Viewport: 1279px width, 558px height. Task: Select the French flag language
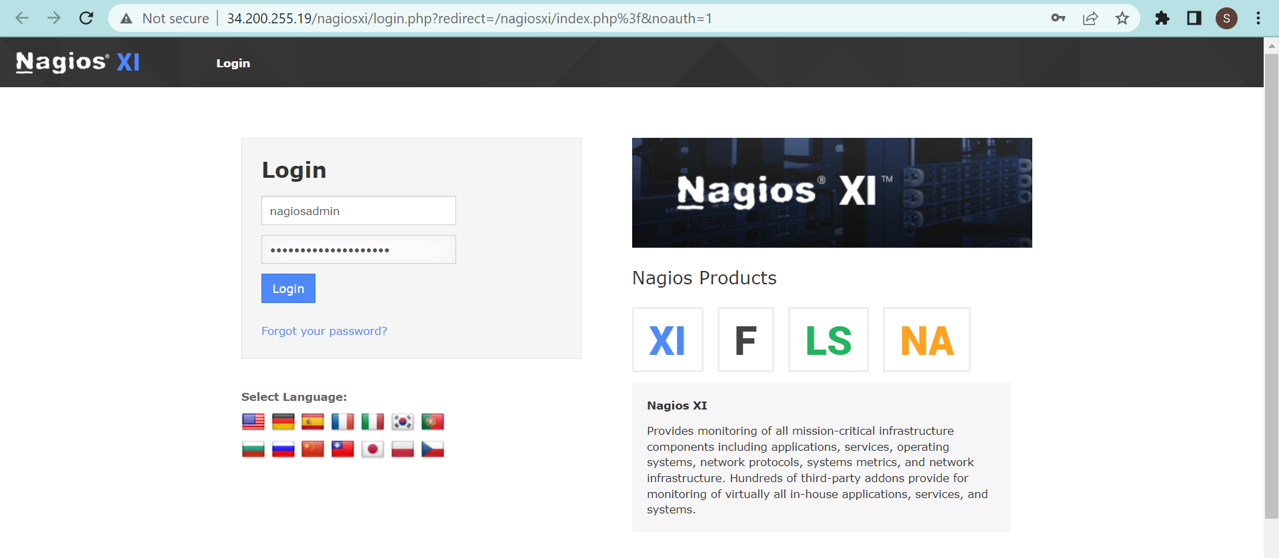[x=343, y=421]
